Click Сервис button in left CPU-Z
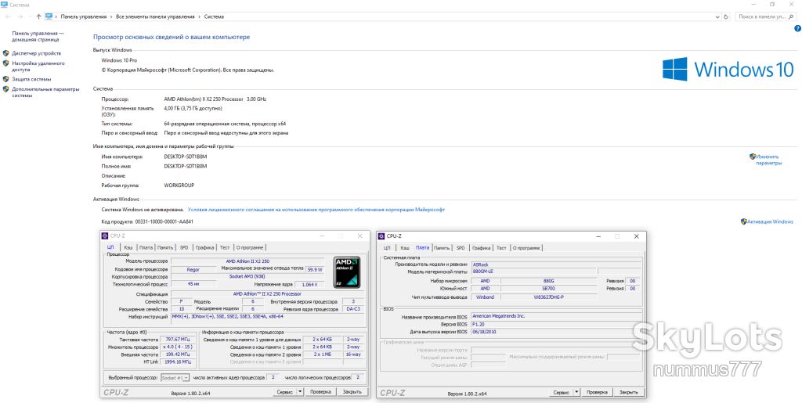802x403 pixels. pos(284,392)
